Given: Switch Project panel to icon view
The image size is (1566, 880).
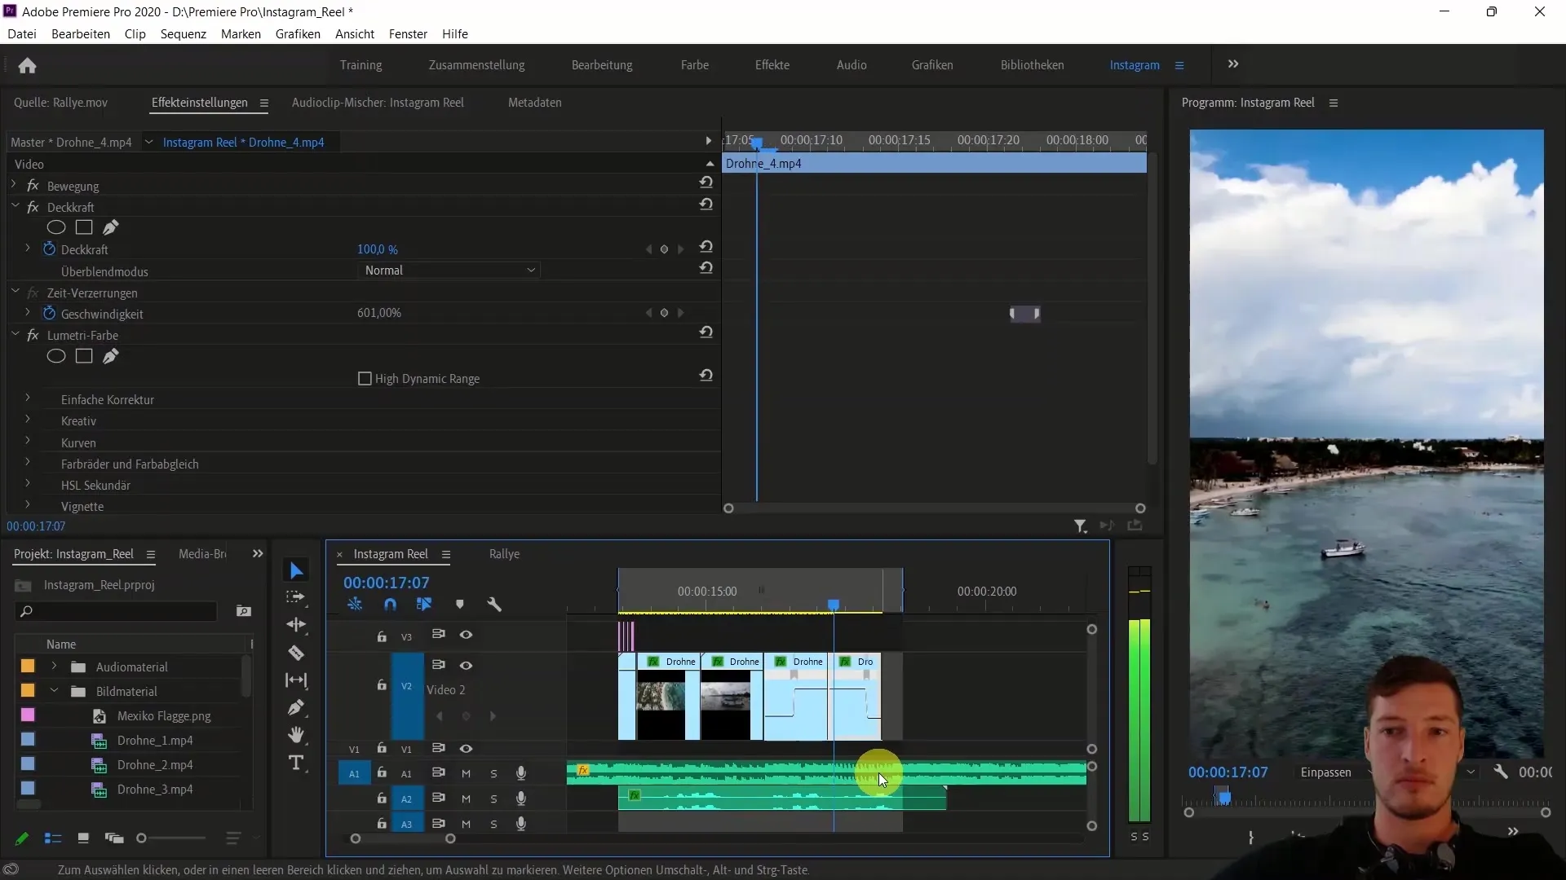Looking at the screenshot, I should (x=83, y=838).
